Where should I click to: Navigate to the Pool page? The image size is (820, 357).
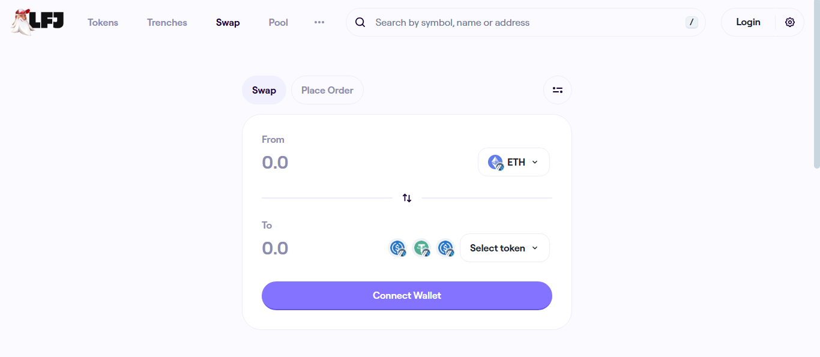pos(279,22)
